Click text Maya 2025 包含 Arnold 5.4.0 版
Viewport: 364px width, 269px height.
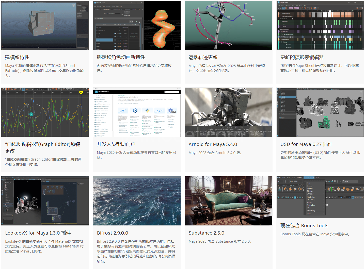(215, 153)
